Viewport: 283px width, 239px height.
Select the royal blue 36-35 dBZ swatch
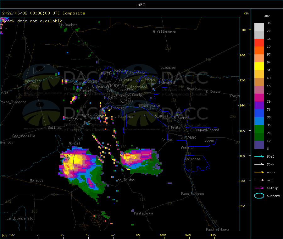(x=259, y=113)
